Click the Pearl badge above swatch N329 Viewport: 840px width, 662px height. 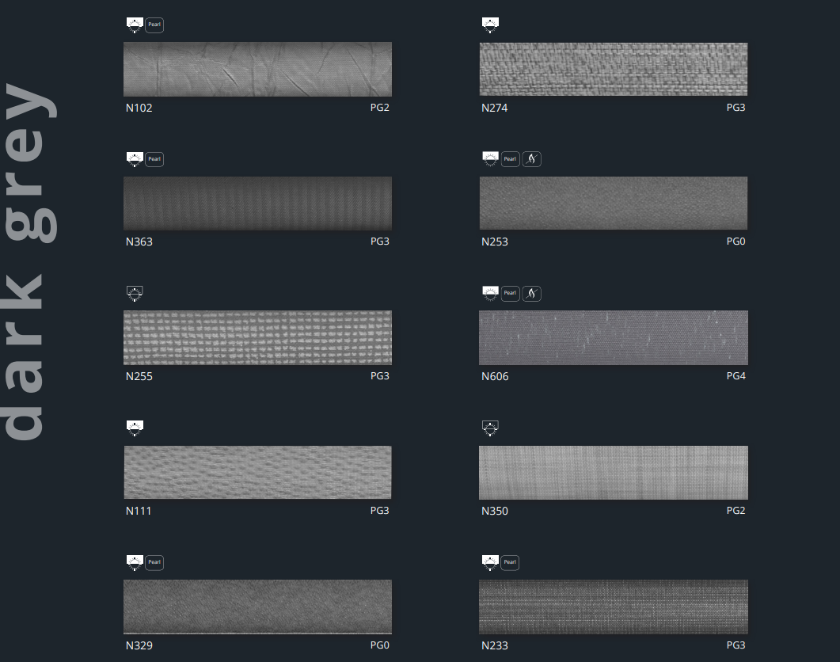point(154,562)
